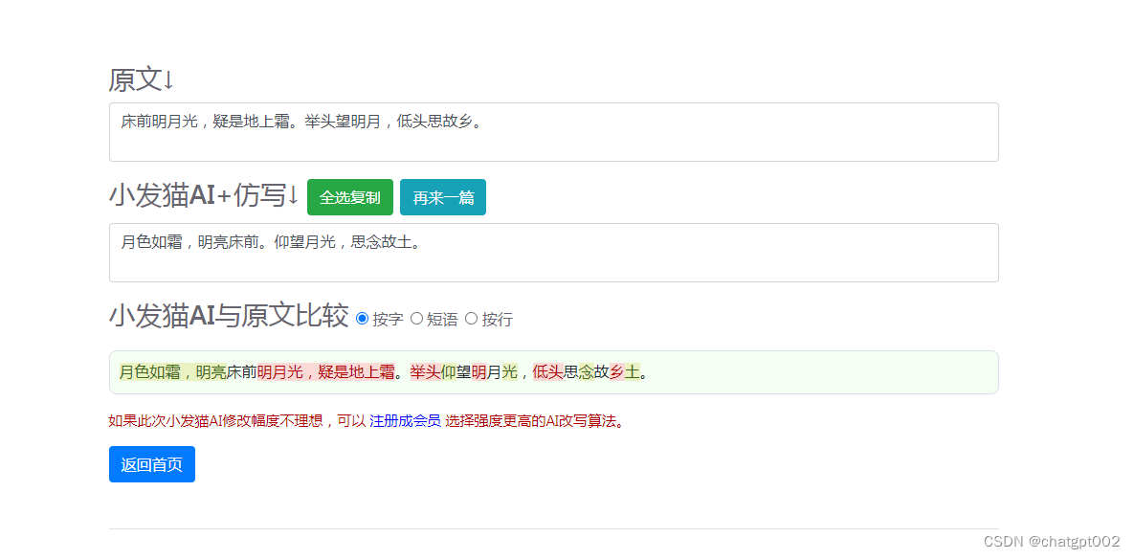Click the rewritten text 月色如霜，明亮床前
This screenshot has height=559, width=1134.
[189, 242]
